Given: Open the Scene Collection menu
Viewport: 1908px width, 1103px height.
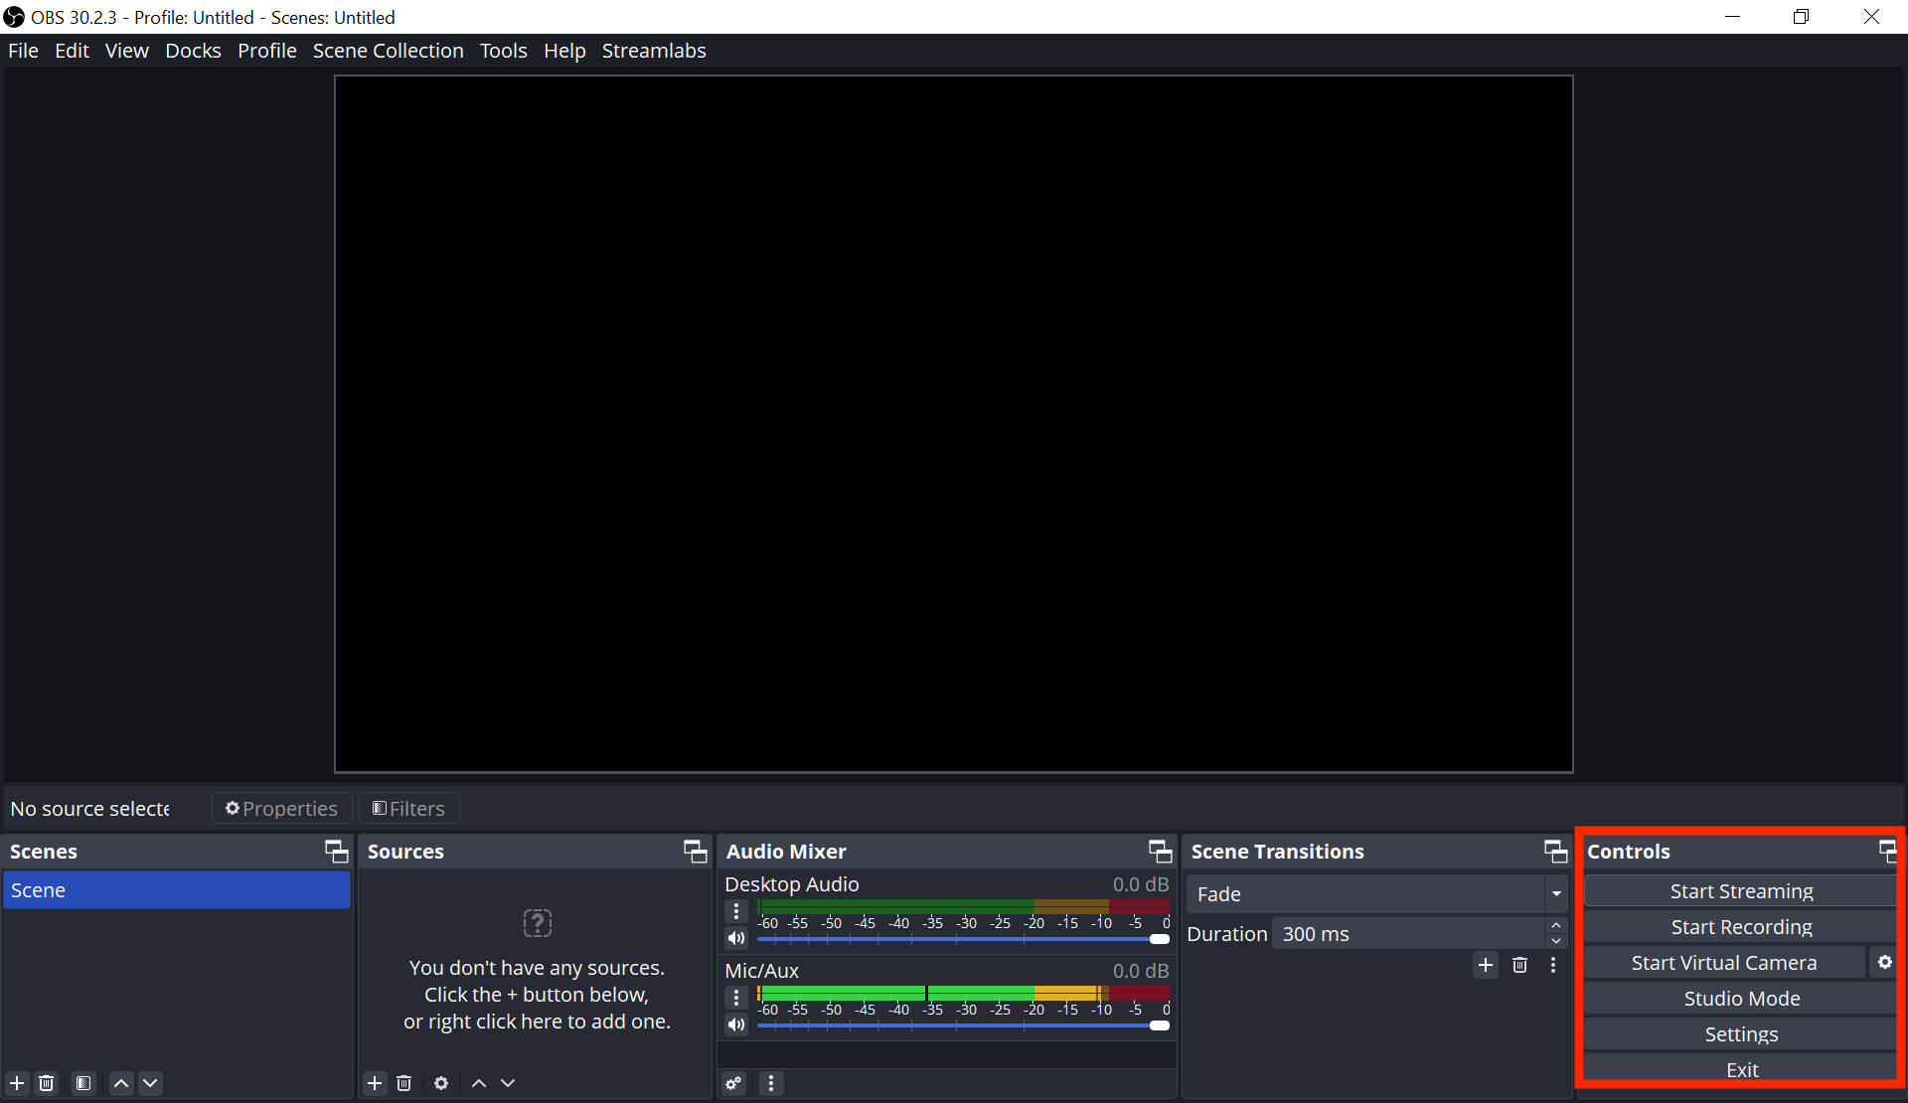Looking at the screenshot, I should 388,51.
